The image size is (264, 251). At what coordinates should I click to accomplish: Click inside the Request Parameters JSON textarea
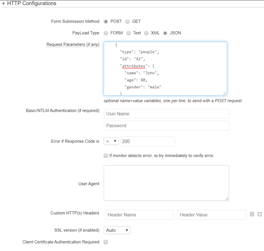point(165,68)
